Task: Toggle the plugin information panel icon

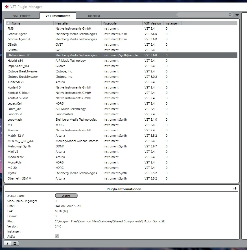Action: pos(235,189)
